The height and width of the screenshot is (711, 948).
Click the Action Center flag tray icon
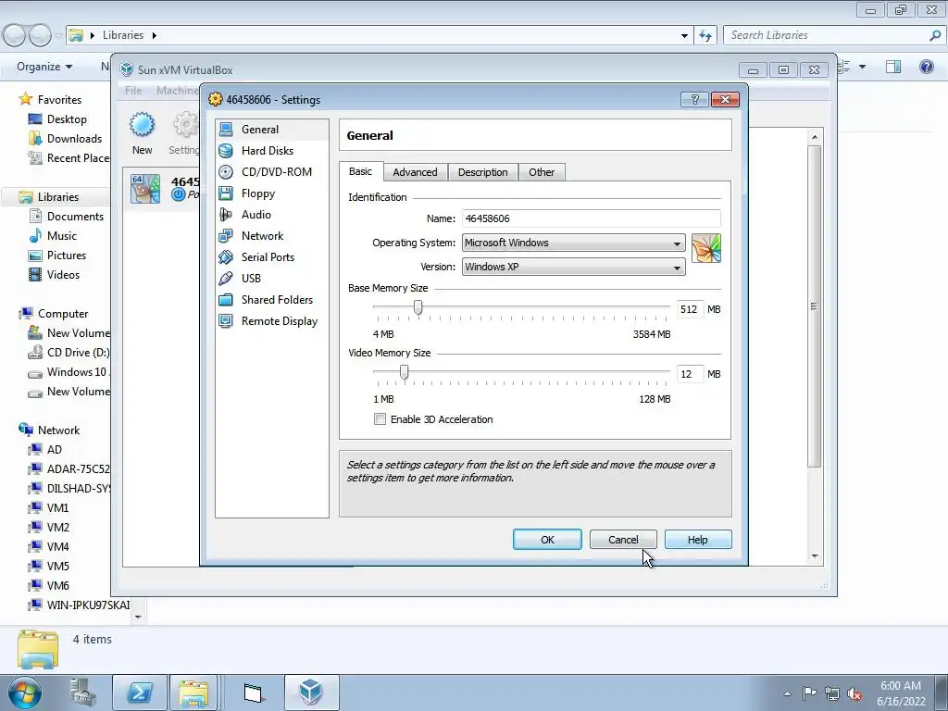pos(809,693)
